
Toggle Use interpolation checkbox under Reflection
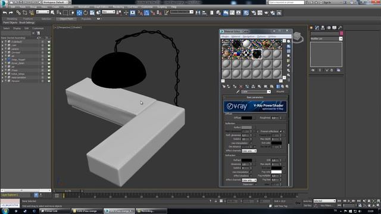[251, 143]
